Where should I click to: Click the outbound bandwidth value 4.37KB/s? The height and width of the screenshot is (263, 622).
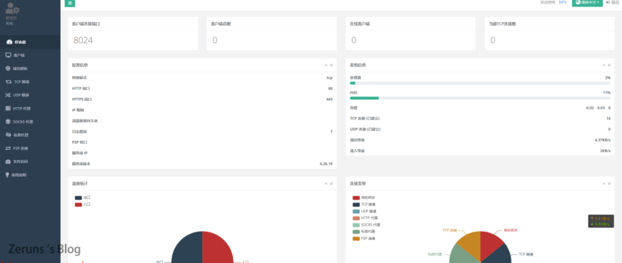(x=602, y=140)
